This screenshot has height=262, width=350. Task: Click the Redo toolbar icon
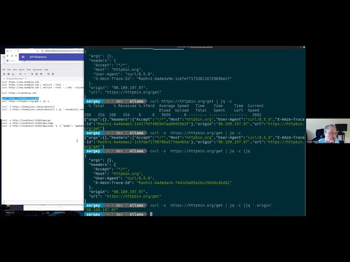click(x=25, y=74)
